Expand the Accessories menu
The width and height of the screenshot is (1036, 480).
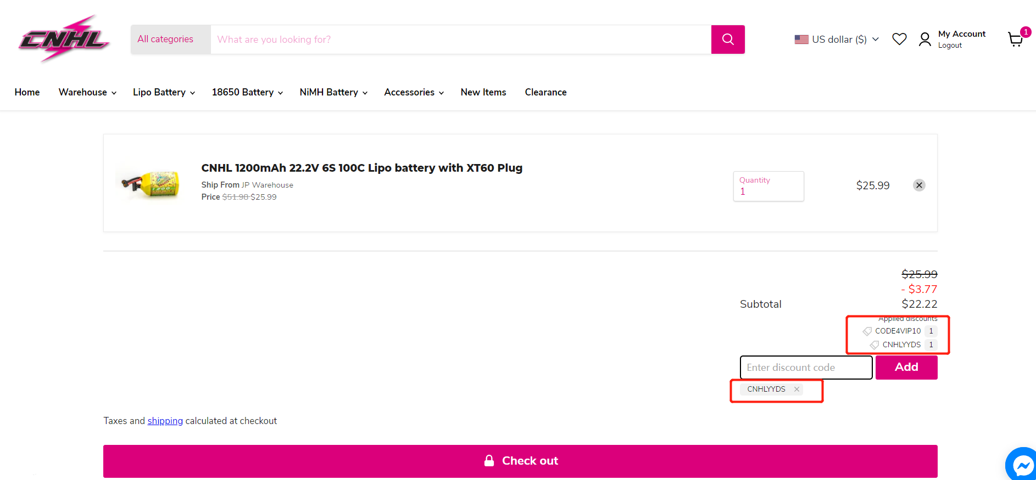(x=414, y=92)
